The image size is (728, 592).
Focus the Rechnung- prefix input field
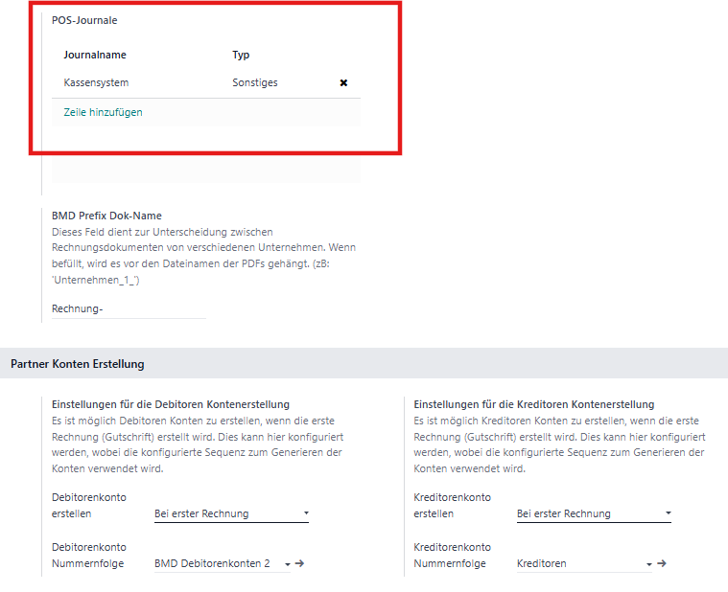tap(129, 308)
